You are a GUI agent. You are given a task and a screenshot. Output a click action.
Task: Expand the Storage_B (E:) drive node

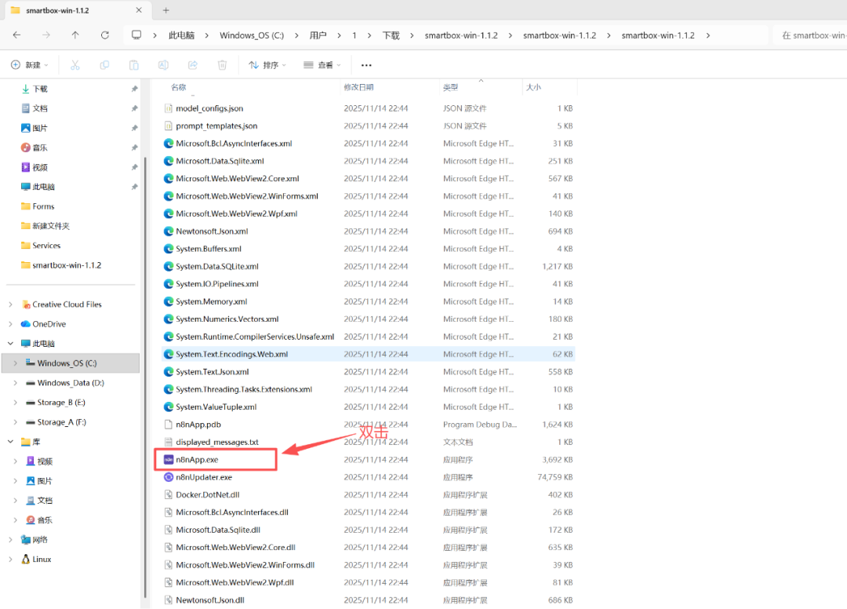point(15,402)
